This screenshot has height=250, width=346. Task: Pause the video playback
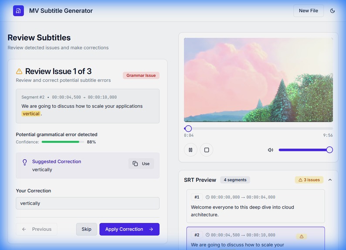(190, 150)
